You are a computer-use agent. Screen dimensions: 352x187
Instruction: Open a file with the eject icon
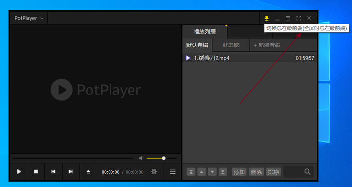tap(88, 172)
